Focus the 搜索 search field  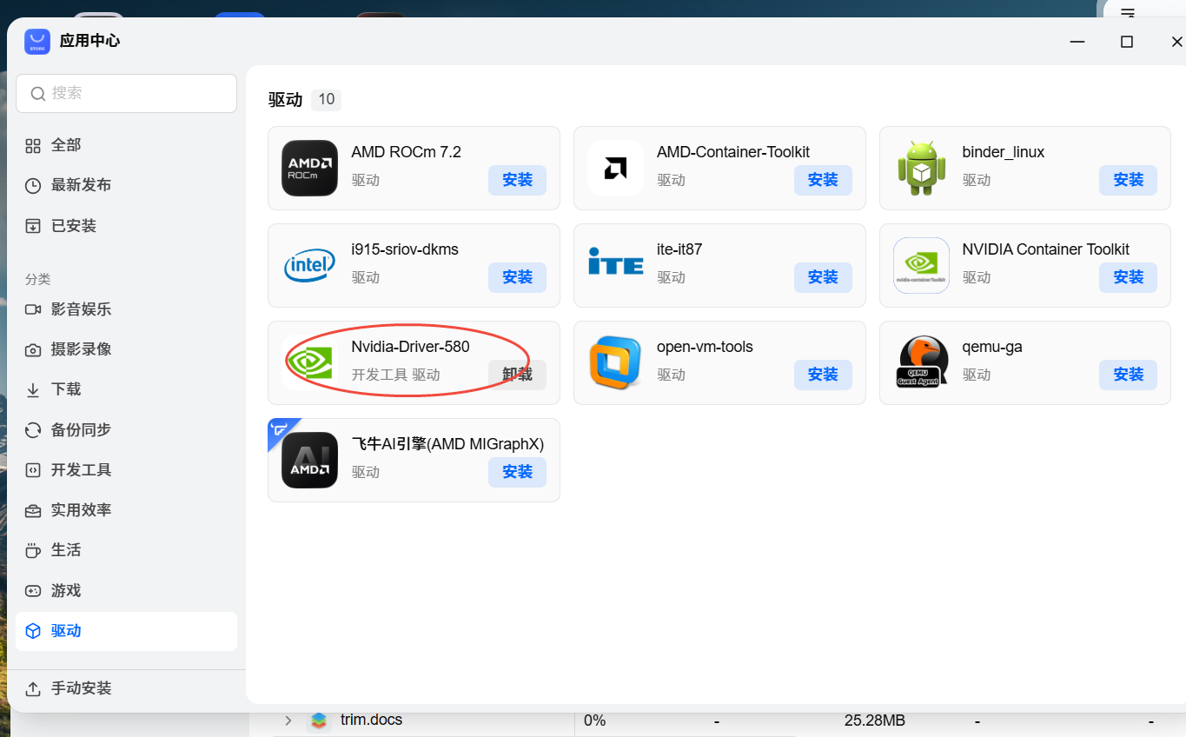pos(126,93)
